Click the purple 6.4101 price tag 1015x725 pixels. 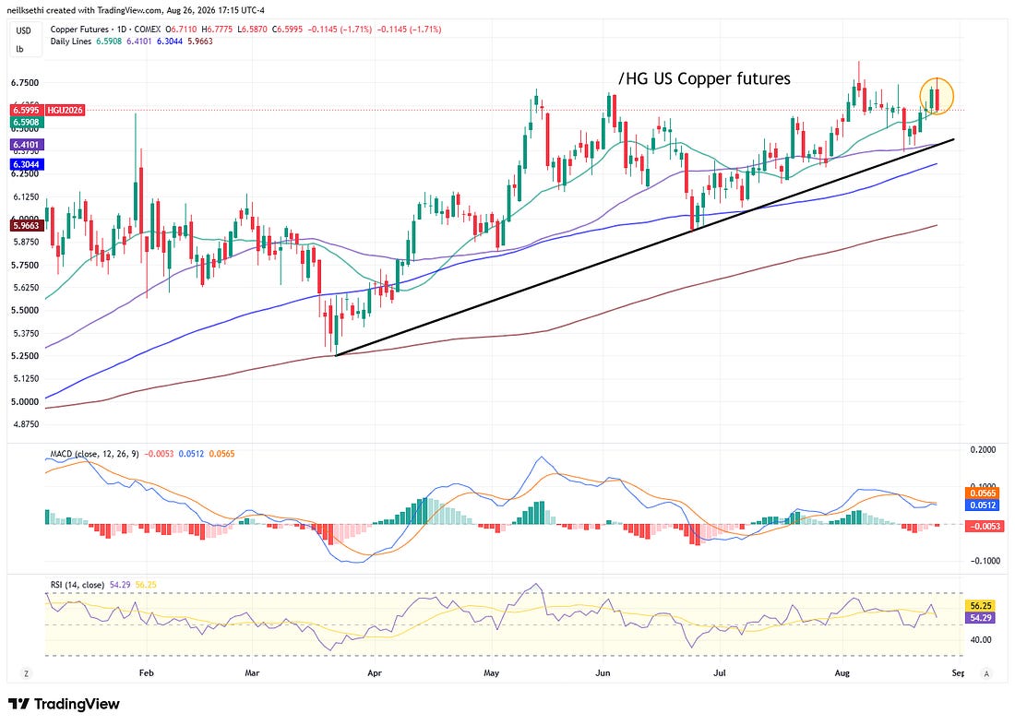(x=26, y=145)
